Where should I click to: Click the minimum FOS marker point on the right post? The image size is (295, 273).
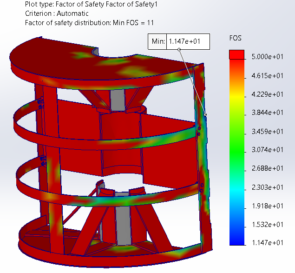pos(205,114)
